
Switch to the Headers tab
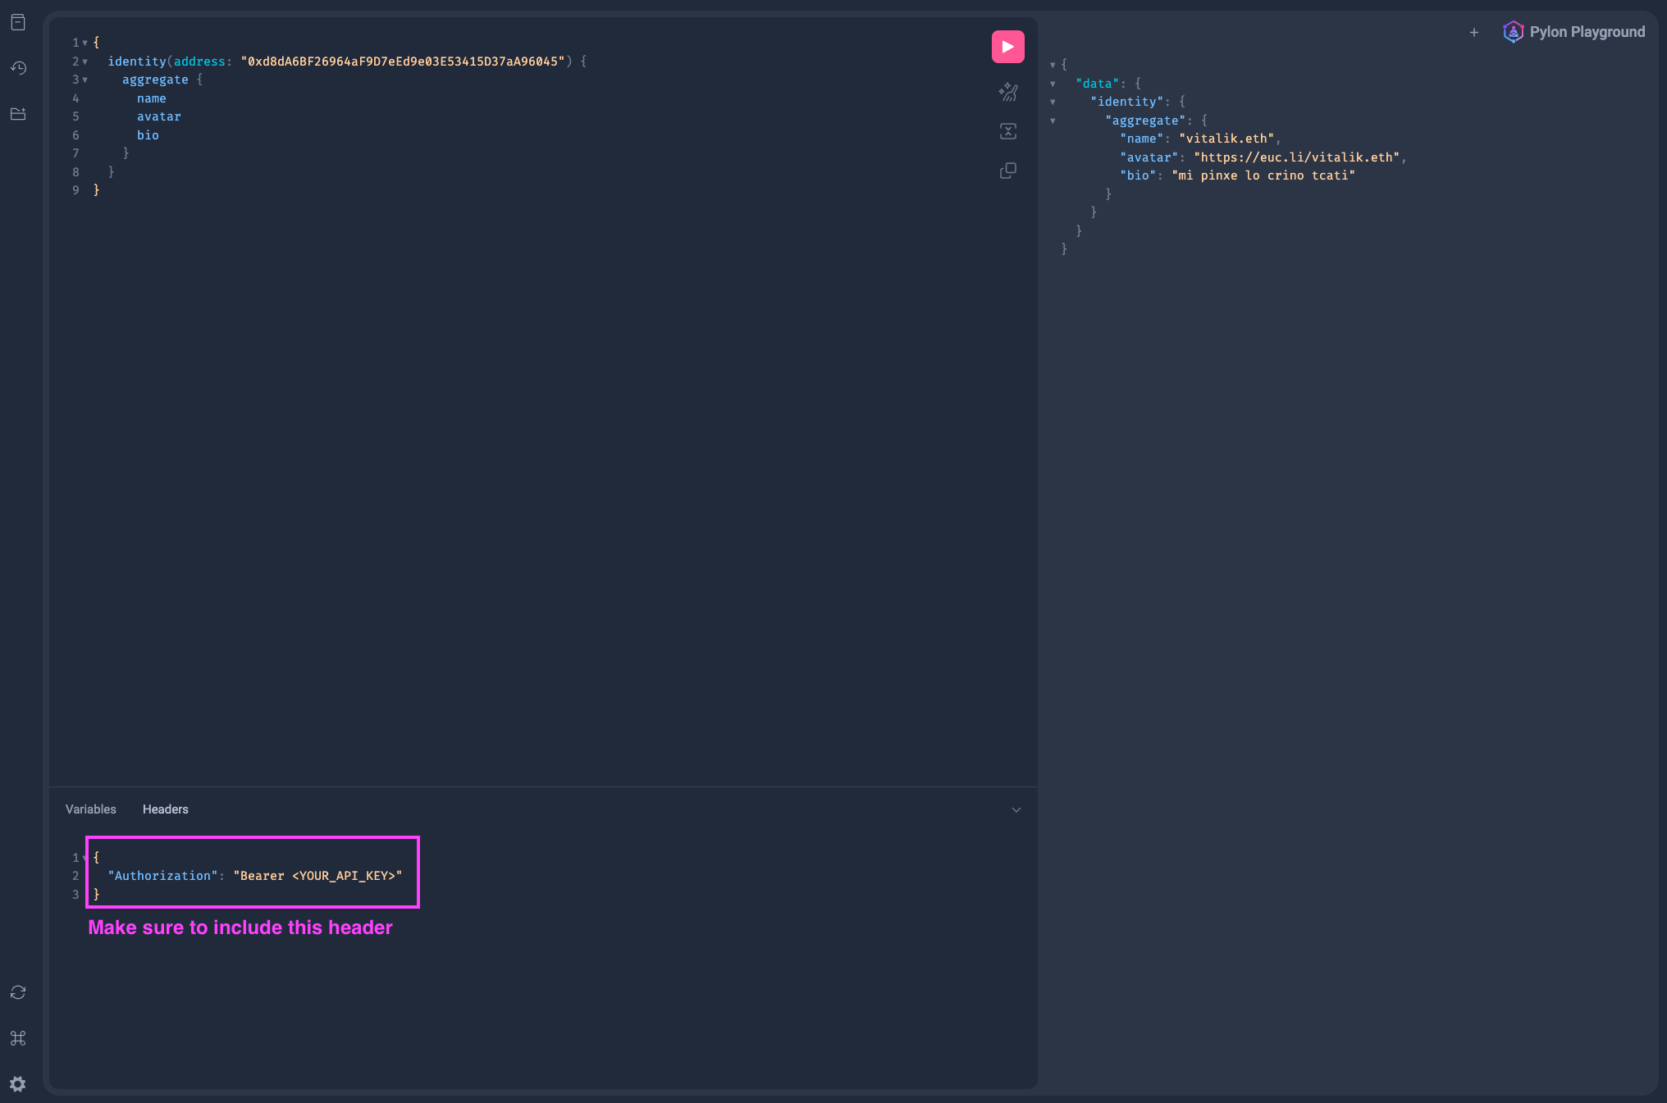166,809
